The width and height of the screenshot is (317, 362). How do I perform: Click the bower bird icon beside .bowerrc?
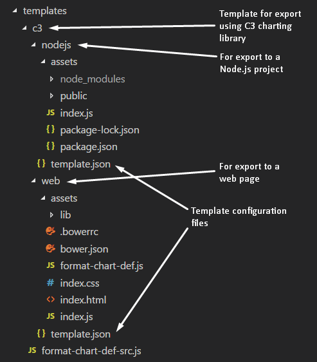(x=51, y=231)
